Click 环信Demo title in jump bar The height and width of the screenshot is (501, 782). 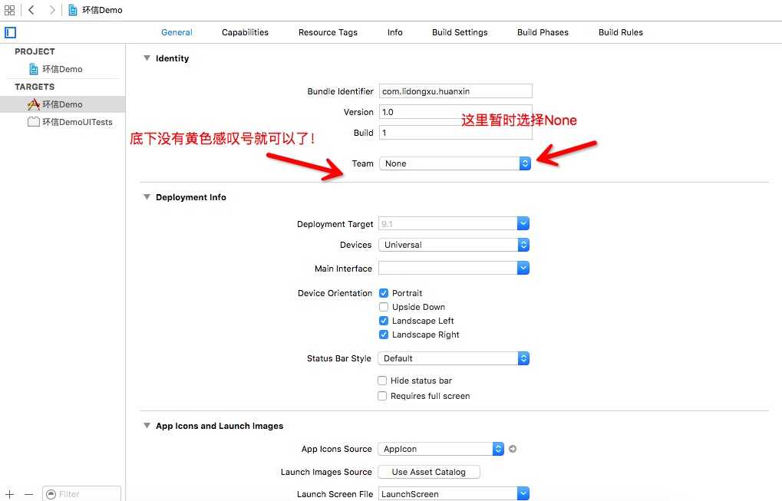pyautogui.click(x=102, y=10)
